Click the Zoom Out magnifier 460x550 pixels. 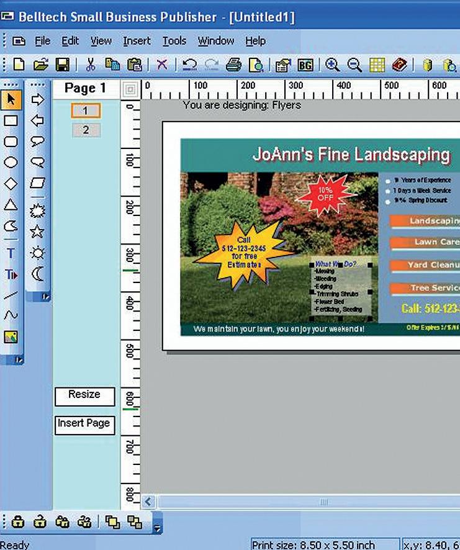click(354, 65)
